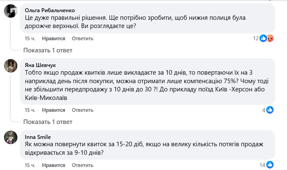Show 1 reply under Яна Шевчук's comment
Image resolution: width=287 pixels, height=170 pixels.
tap(48, 122)
